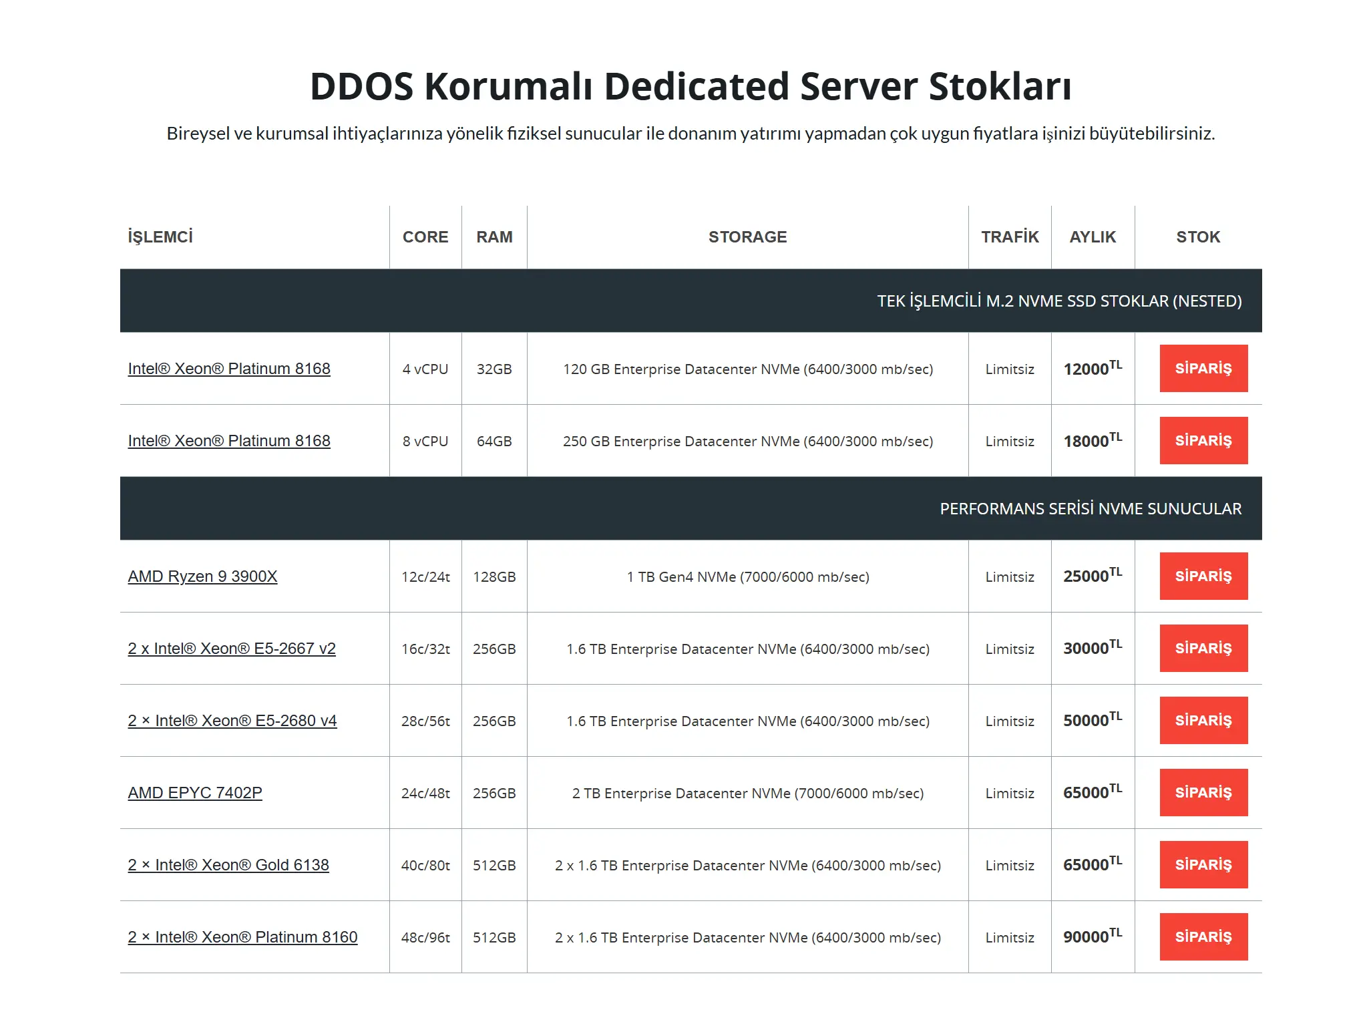The width and height of the screenshot is (1363, 1026).
Task: Select PERFORMANS SERİSİ NVME SUNUCULAR section header
Action: (691, 508)
